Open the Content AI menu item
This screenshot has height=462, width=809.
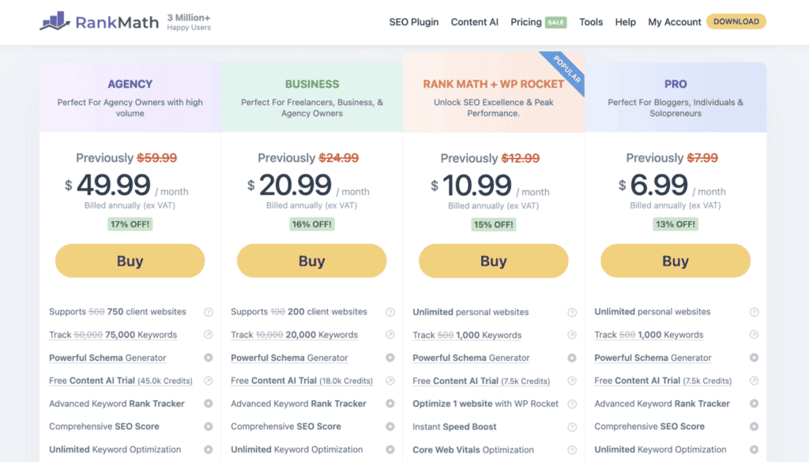(x=475, y=22)
